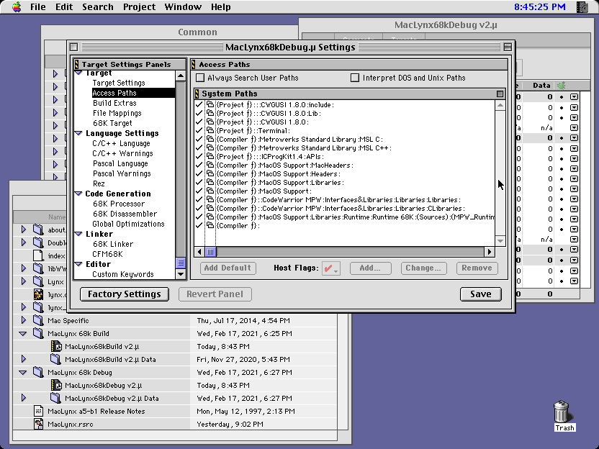Collapse the Code Generation group
Screen dimensions: 599x449
78,194
